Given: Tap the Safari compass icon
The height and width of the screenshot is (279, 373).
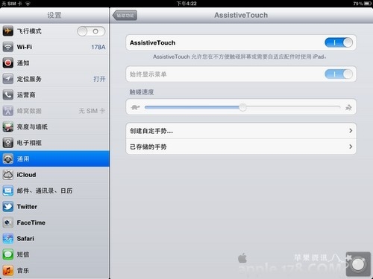Looking at the screenshot, I should pos(8,239).
